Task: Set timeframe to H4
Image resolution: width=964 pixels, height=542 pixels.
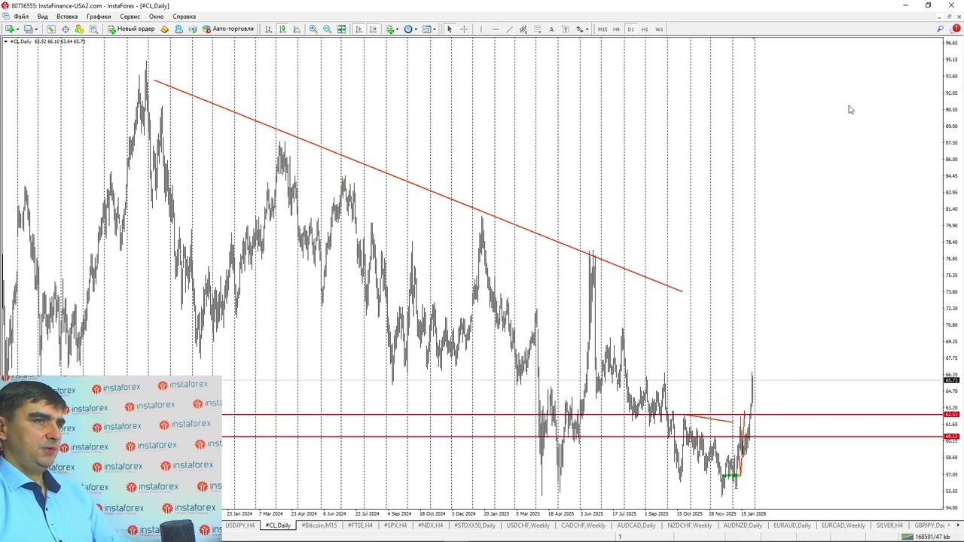Action: pos(616,29)
